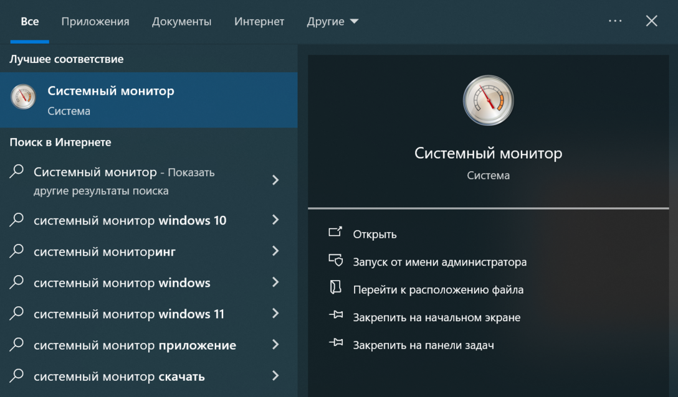Click the gauge icon in best match result

tap(23, 97)
